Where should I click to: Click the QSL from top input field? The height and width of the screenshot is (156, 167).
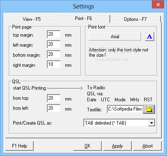coord(54,98)
